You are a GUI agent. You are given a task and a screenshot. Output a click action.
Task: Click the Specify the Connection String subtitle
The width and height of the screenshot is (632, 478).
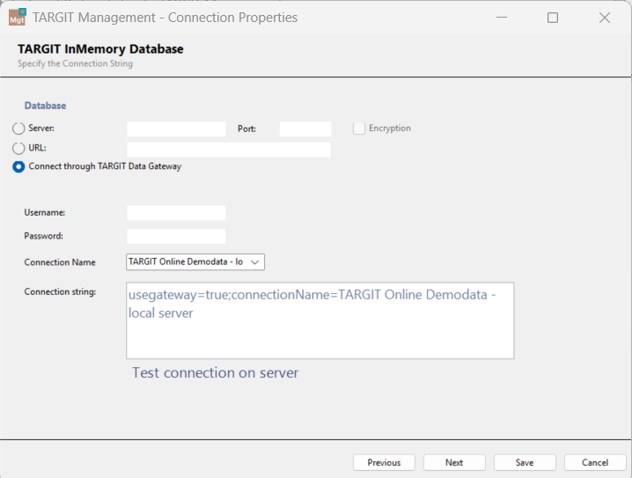click(x=75, y=63)
